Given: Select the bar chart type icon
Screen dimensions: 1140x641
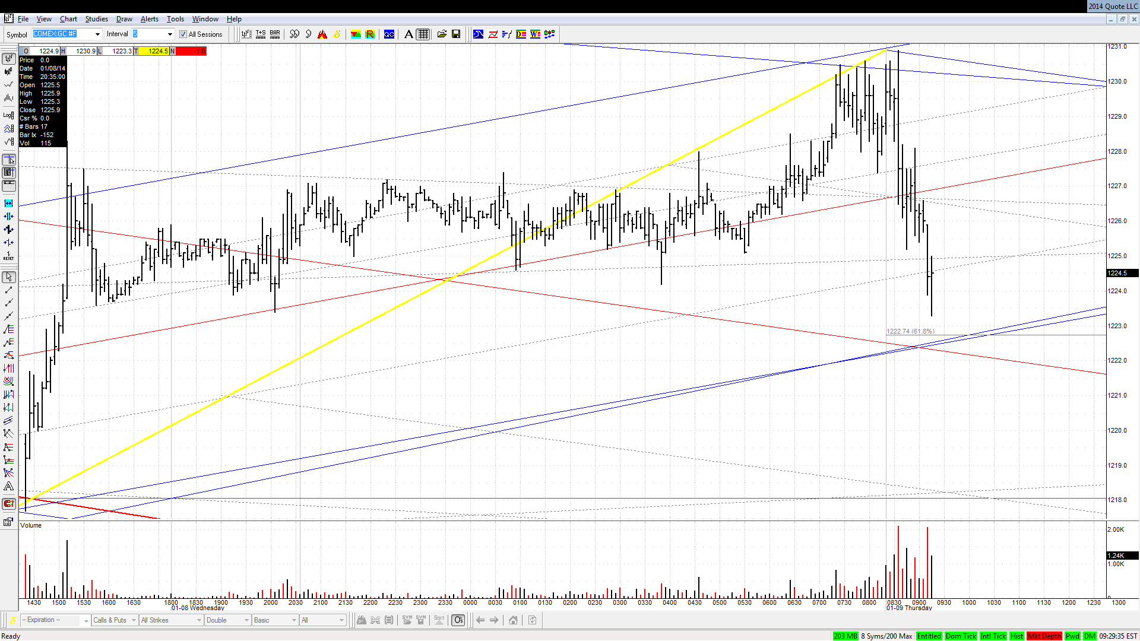Looking at the screenshot, I should (x=8, y=58).
